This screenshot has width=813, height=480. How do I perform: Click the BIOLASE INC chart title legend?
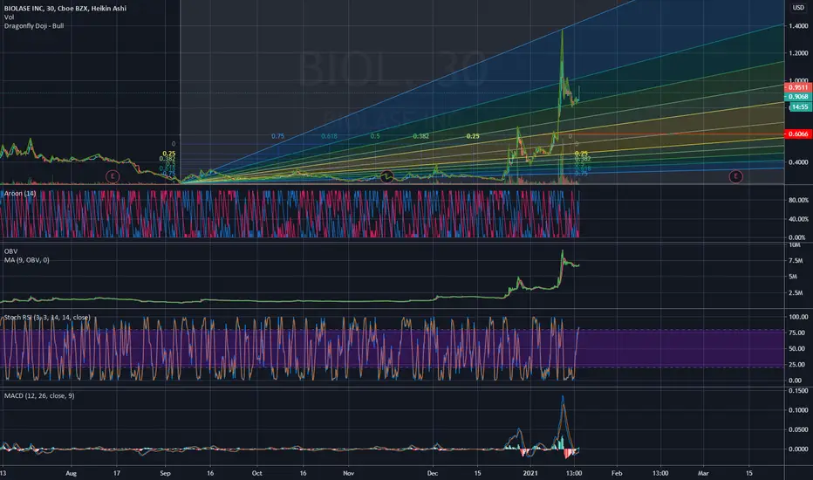65,9
